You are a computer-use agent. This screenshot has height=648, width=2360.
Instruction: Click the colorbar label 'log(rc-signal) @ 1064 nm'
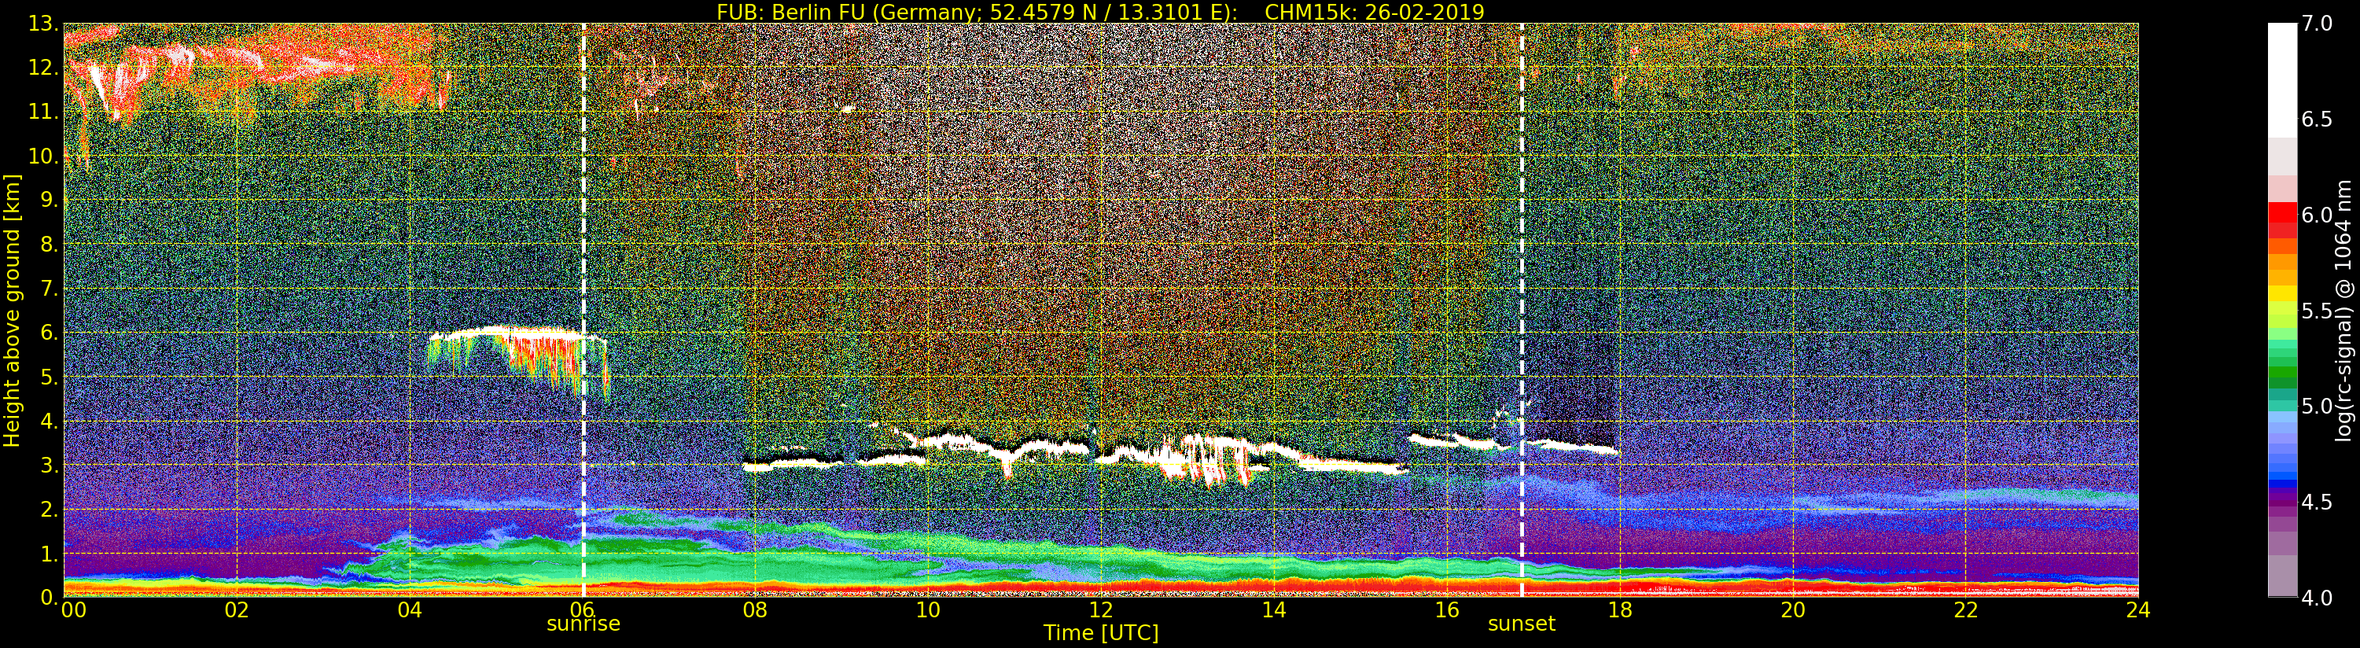click(x=2345, y=310)
